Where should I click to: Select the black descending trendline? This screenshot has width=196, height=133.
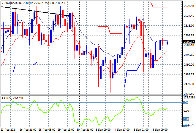36,12
